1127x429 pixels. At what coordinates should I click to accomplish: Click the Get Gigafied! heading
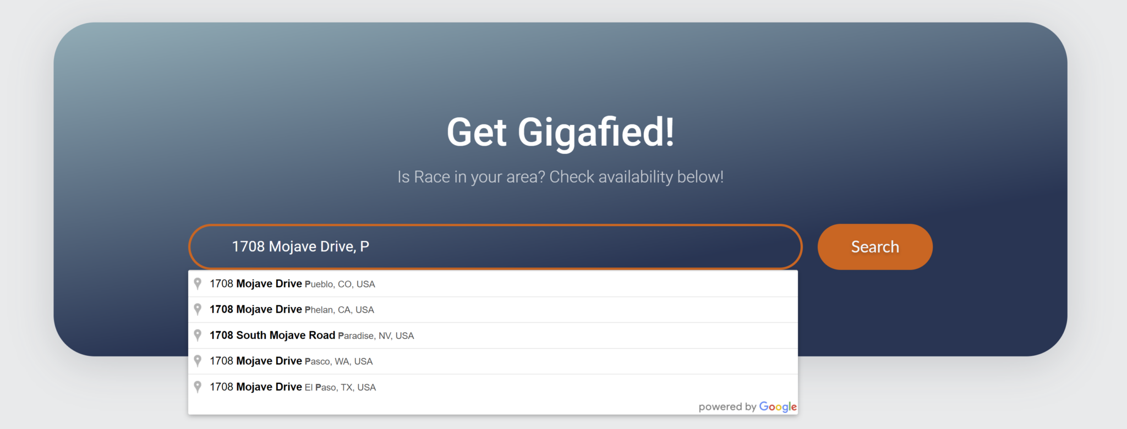(x=560, y=133)
